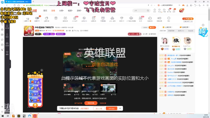The height and width of the screenshot is (118, 210).
Task: Expand the 直播回看 section arrow
Action: tap(189, 27)
